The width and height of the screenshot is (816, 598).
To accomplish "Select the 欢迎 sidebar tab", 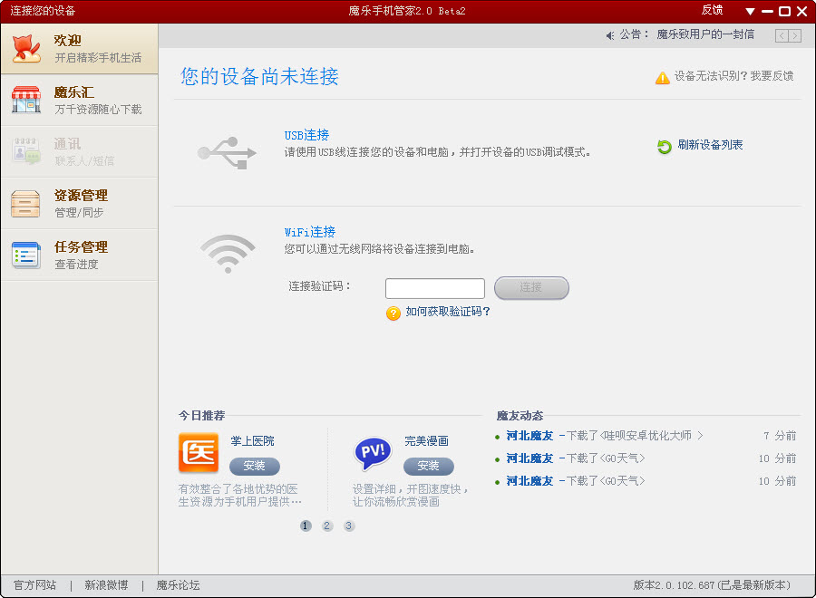I will 79,49.
